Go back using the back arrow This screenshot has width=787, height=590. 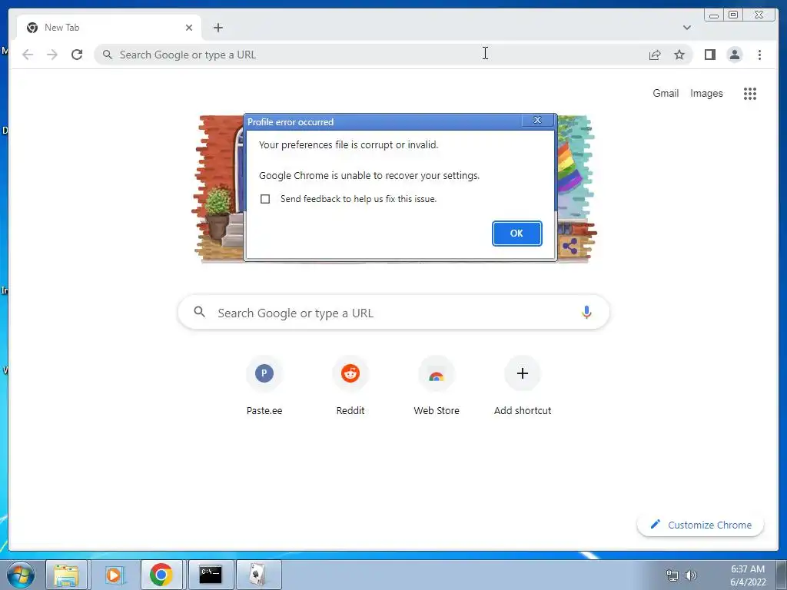point(28,55)
